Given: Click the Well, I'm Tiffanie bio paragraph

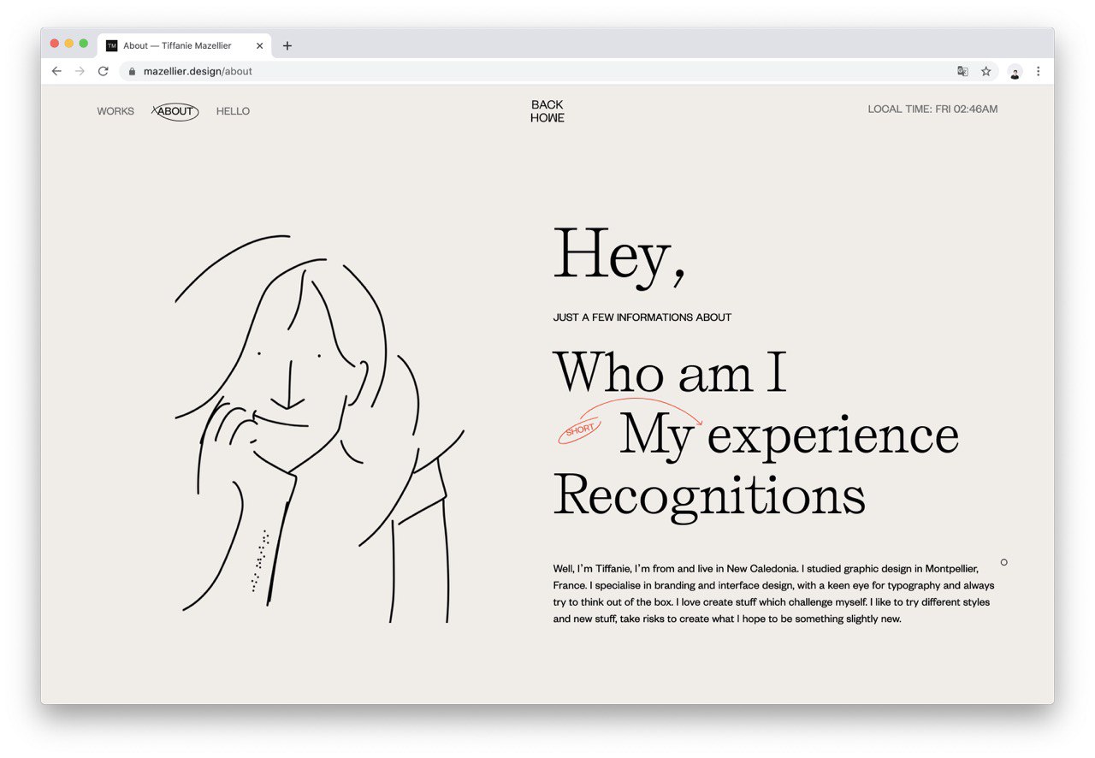Looking at the screenshot, I should [x=773, y=593].
